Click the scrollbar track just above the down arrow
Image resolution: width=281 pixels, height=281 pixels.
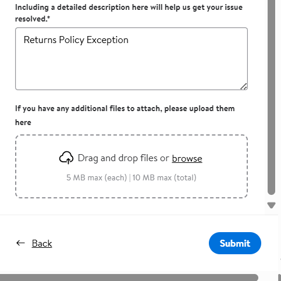[271, 198]
